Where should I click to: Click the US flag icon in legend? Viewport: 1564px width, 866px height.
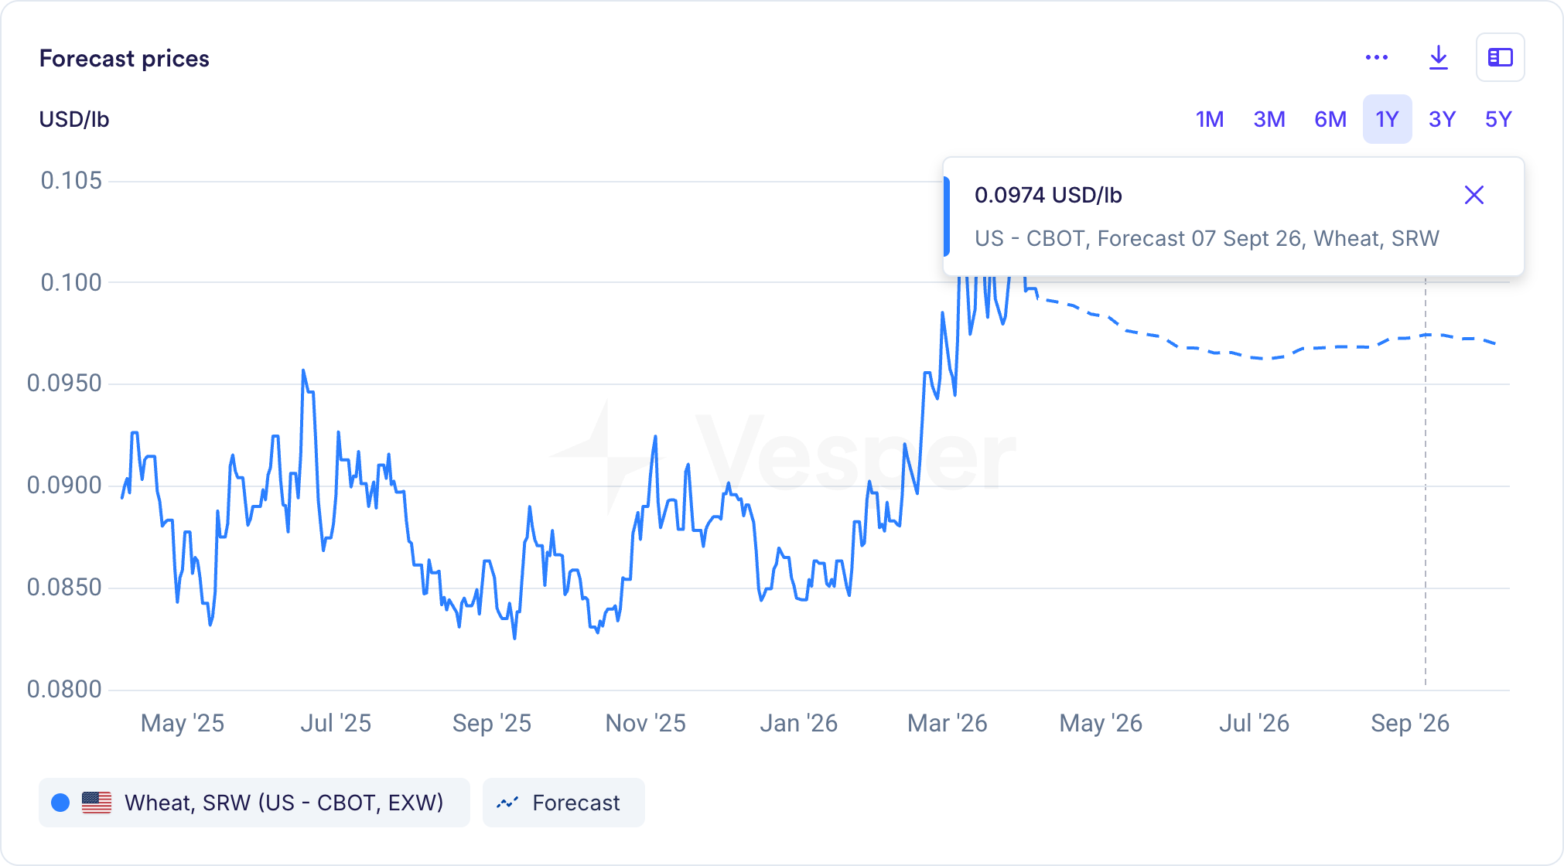point(97,803)
